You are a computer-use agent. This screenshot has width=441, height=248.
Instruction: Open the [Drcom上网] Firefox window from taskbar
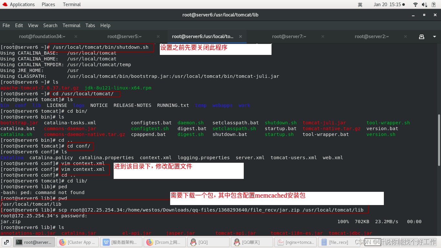[165, 242]
